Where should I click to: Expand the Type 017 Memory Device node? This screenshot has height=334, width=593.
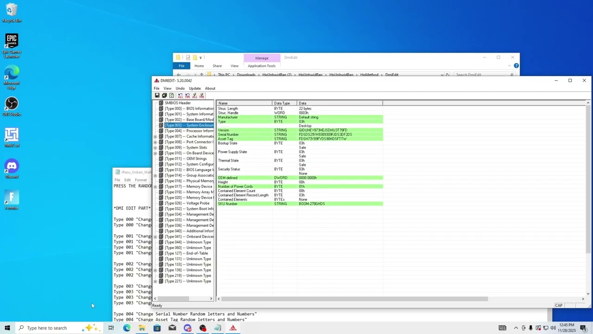[155, 186]
